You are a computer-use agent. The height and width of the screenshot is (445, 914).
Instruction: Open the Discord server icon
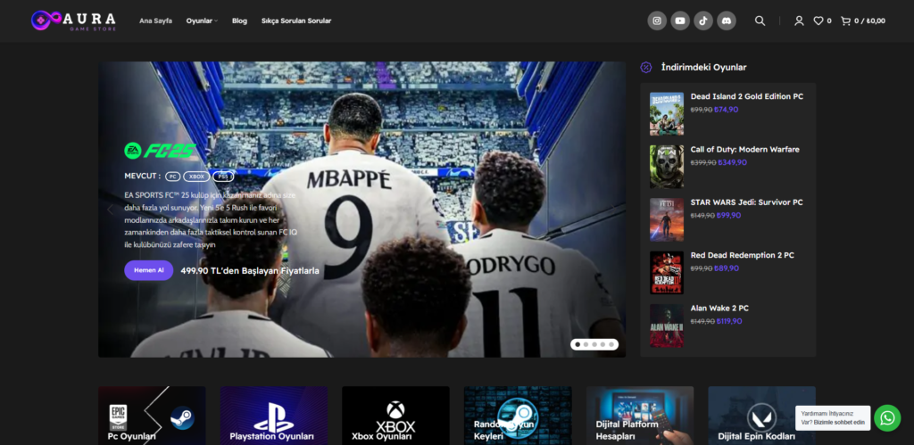pos(727,21)
